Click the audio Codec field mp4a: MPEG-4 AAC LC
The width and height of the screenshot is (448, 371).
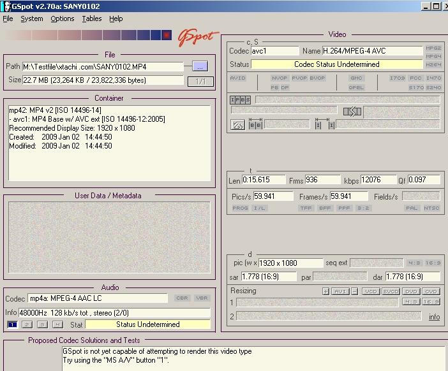tap(98, 298)
